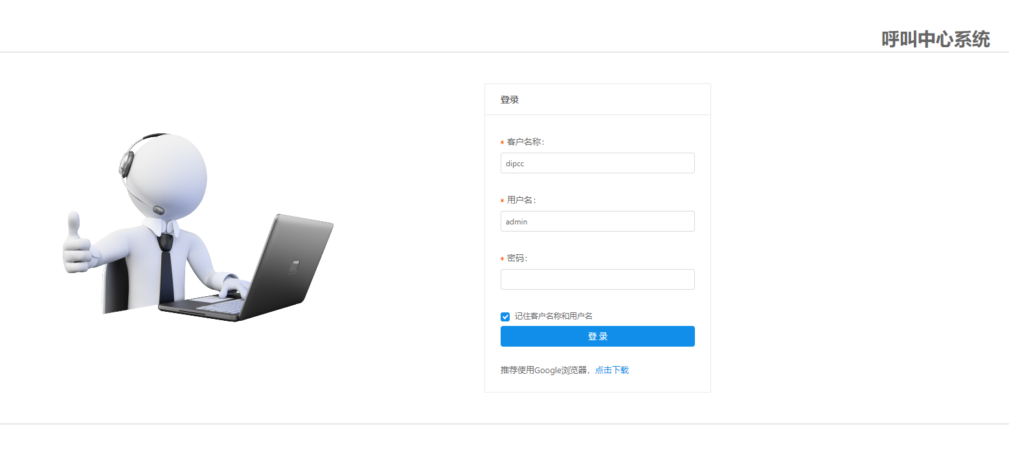Open the 点击下载 browser download link

pos(611,369)
